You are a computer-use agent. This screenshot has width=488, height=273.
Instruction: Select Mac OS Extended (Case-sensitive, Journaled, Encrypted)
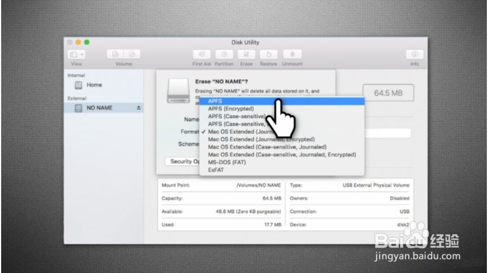pyautogui.click(x=282, y=155)
